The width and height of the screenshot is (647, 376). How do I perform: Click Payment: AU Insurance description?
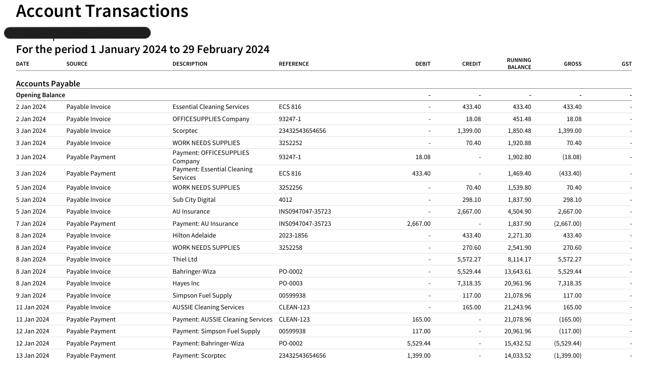pos(205,224)
